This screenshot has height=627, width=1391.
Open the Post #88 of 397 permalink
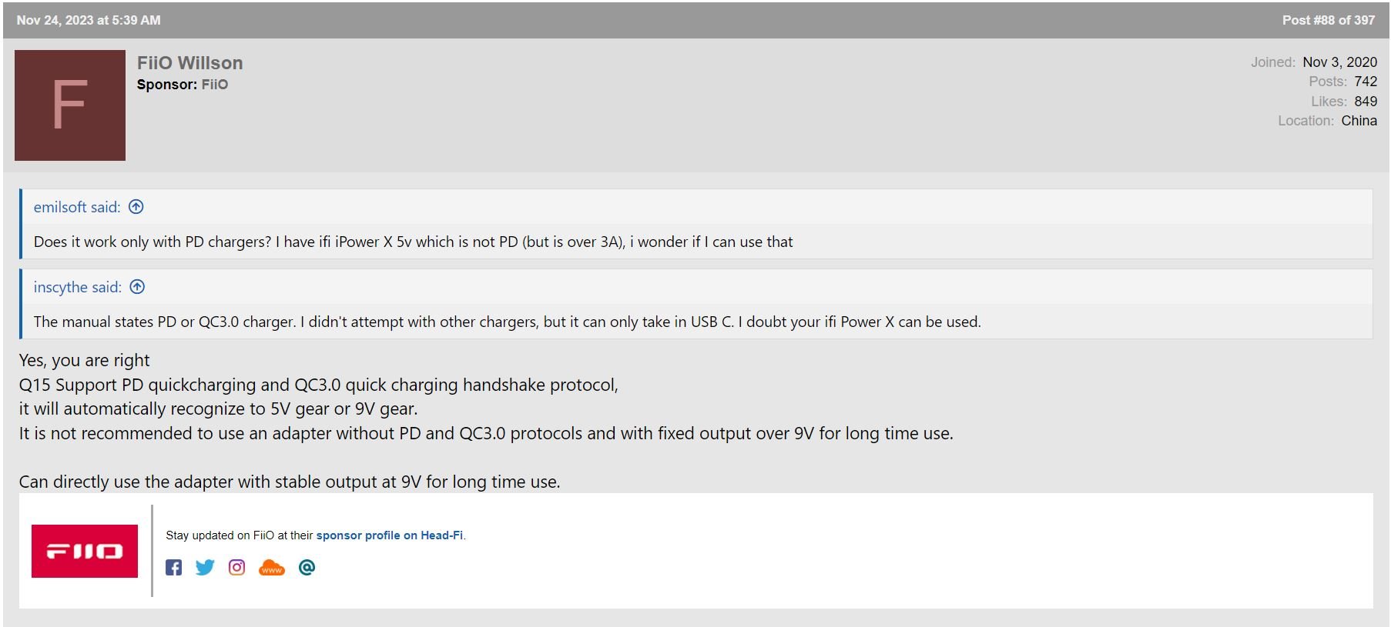click(1328, 20)
